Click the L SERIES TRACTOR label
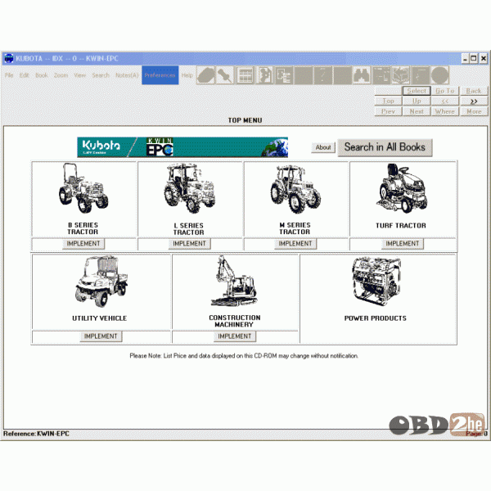The height and width of the screenshot is (491, 491). (x=189, y=229)
